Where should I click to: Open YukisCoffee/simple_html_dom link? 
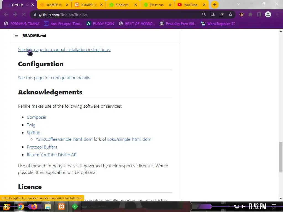(64, 139)
